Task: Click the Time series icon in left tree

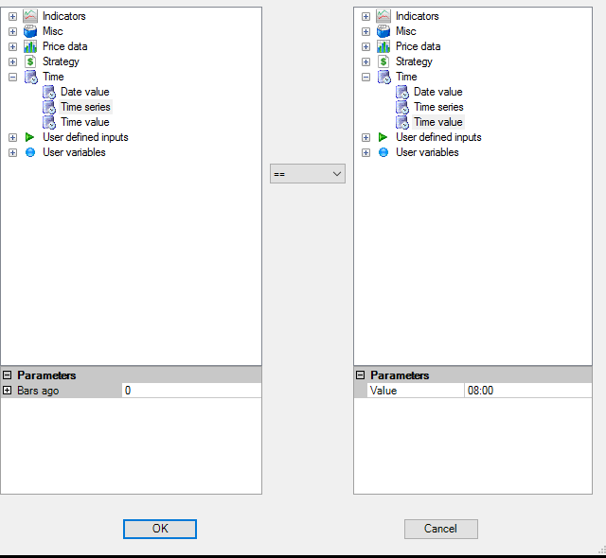Action: point(49,107)
